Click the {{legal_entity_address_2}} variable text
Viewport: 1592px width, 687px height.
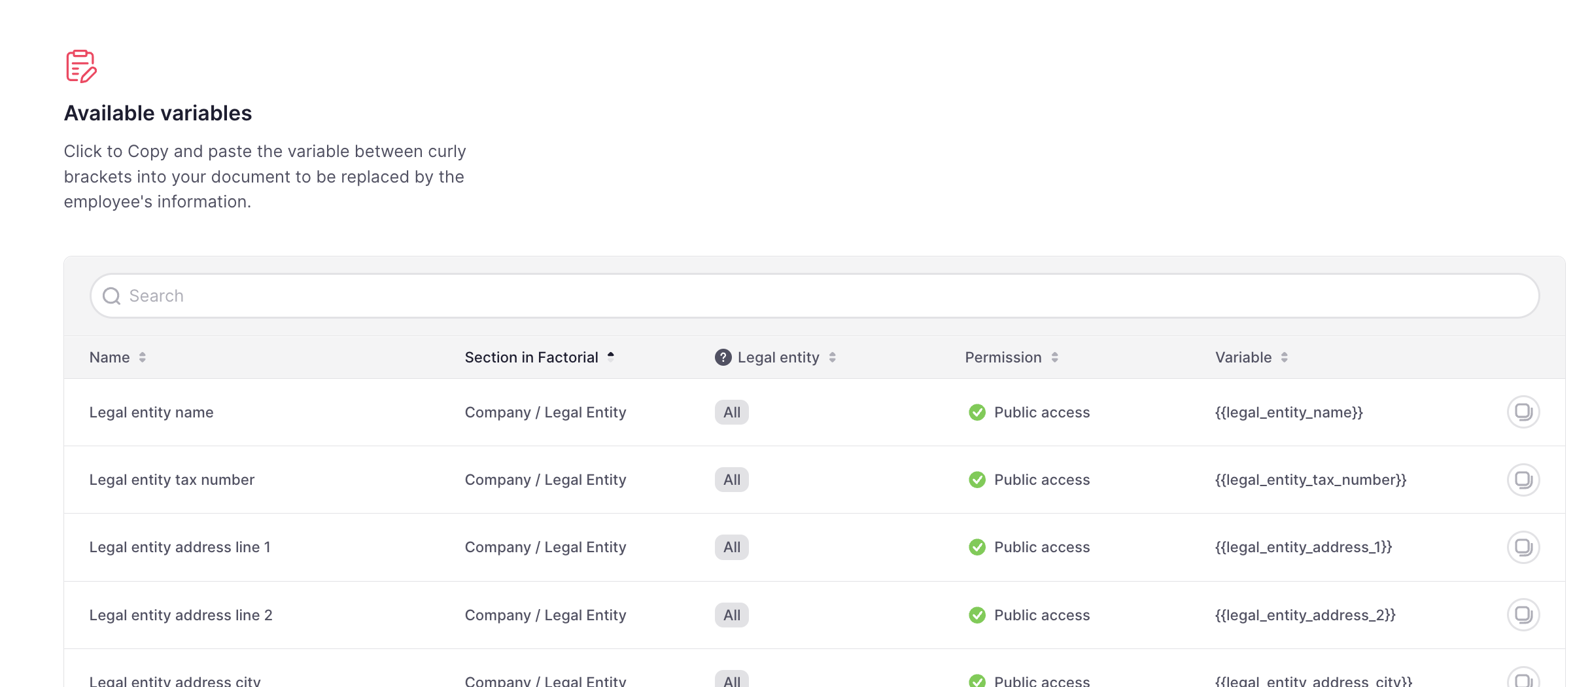pos(1305,615)
